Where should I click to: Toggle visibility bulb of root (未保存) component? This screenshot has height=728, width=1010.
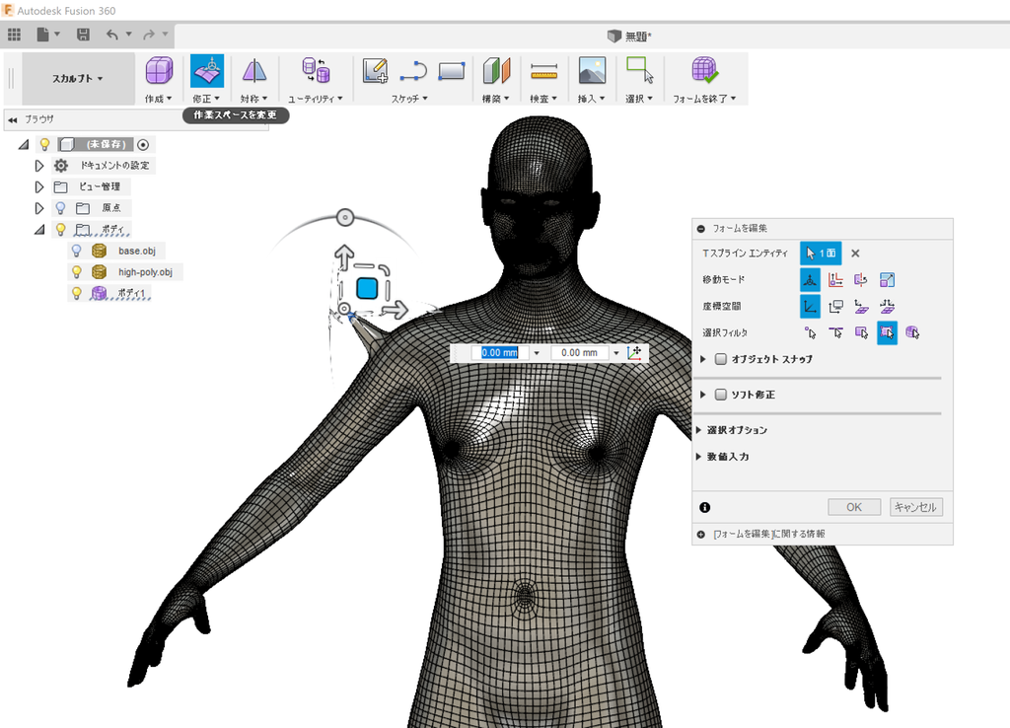[x=44, y=144]
